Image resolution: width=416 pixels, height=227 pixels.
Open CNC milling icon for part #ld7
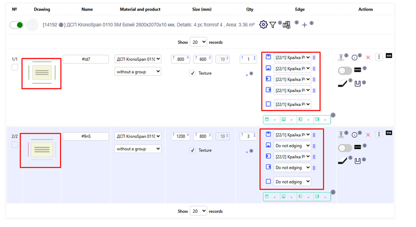point(341,57)
